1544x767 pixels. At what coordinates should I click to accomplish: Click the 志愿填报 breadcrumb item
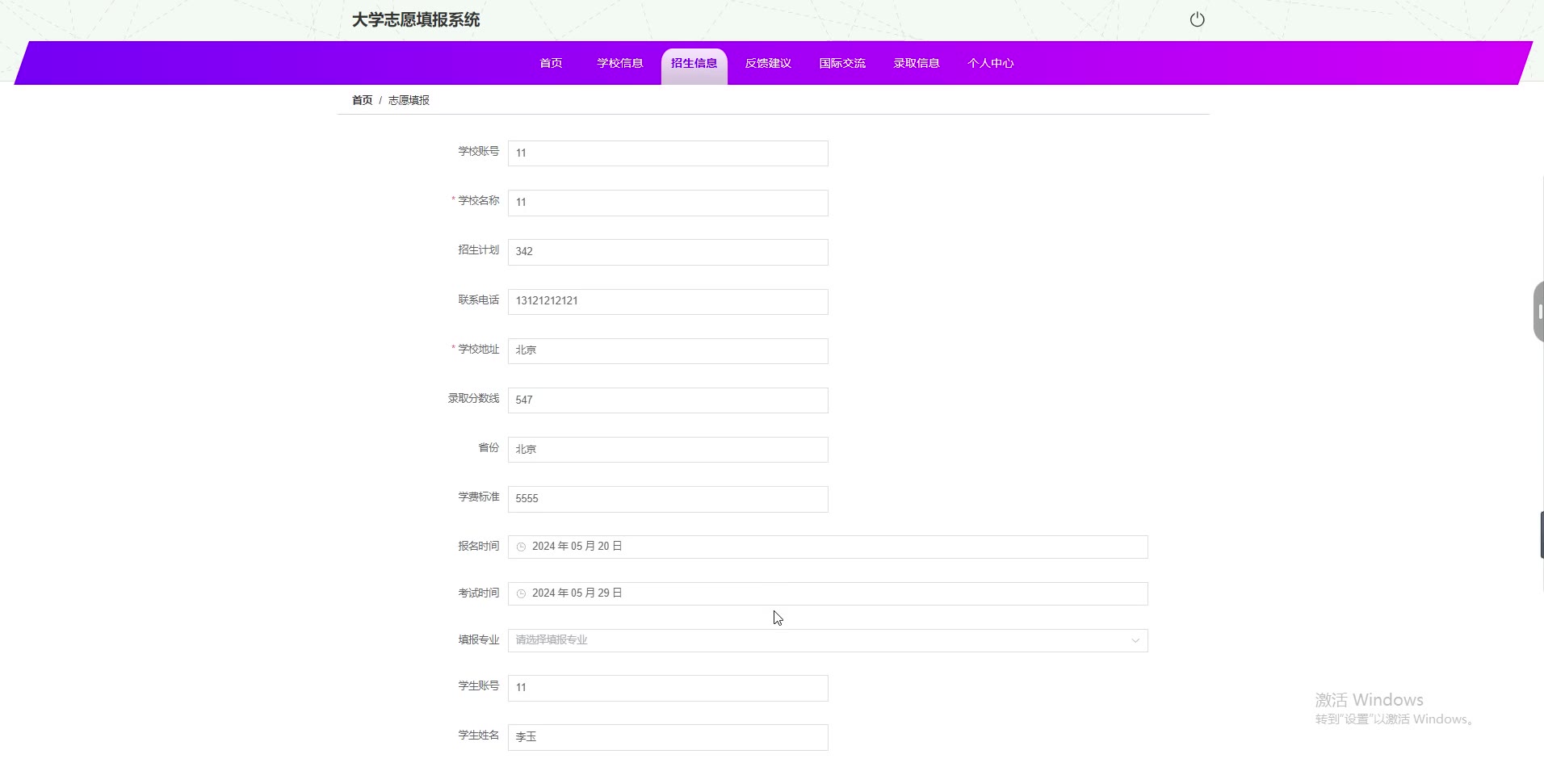click(x=409, y=100)
